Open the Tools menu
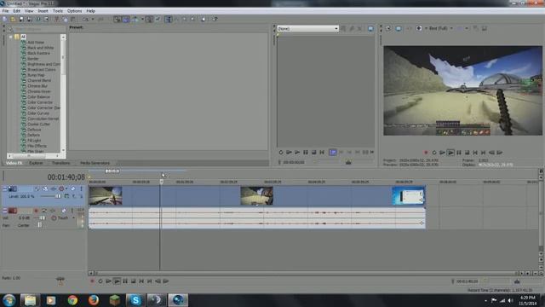This screenshot has height=307, width=545. 58,11
